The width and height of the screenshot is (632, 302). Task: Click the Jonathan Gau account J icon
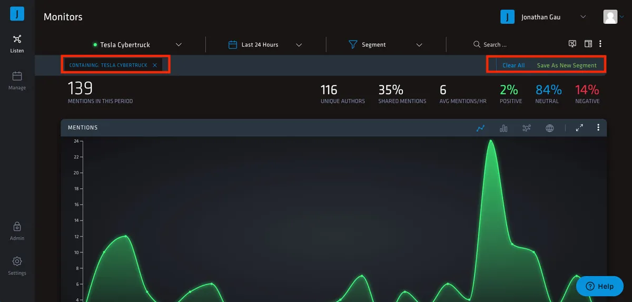[507, 17]
